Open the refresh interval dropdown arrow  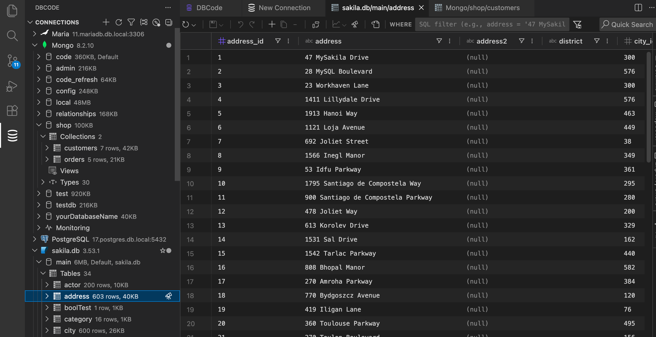pyautogui.click(x=194, y=25)
